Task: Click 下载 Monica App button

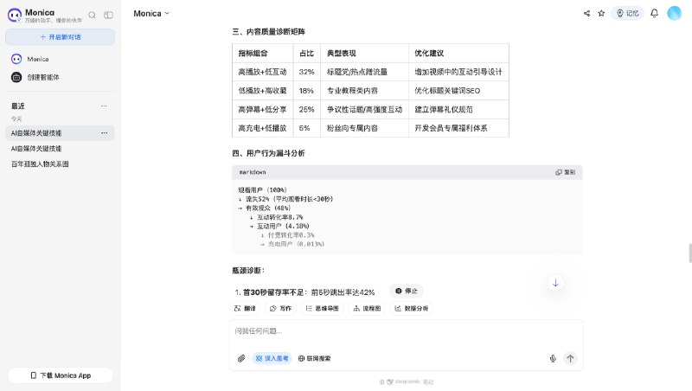Action: pyautogui.click(x=61, y=375)
